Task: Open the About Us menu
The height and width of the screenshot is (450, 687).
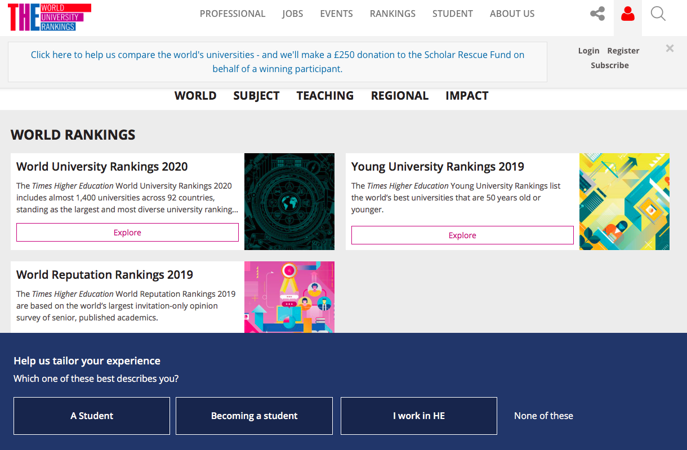Action: [512, 14]
